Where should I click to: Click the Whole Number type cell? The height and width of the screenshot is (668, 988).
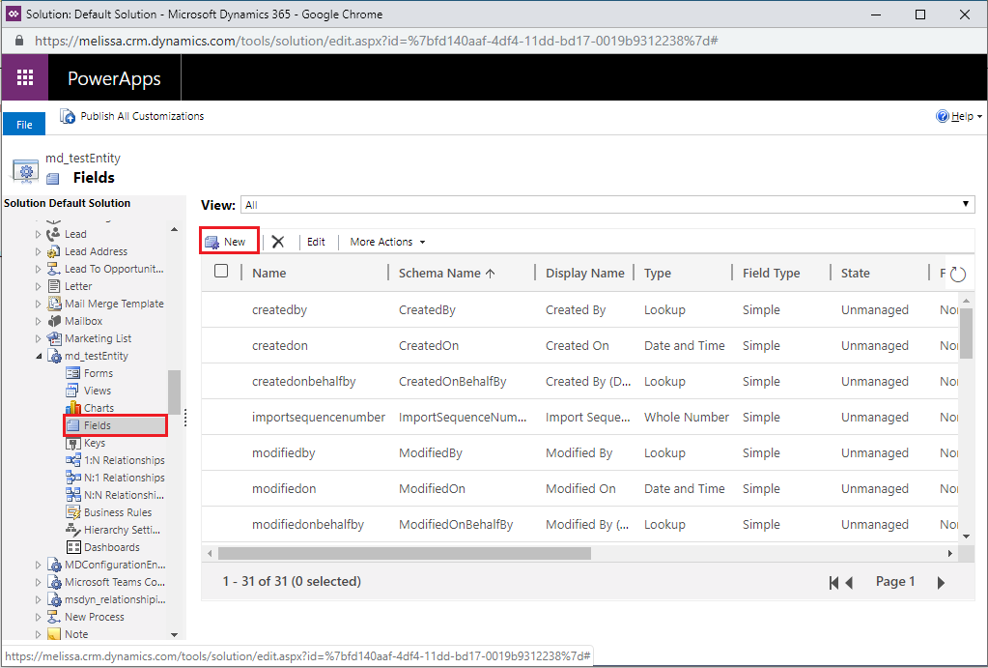[686, 417]
